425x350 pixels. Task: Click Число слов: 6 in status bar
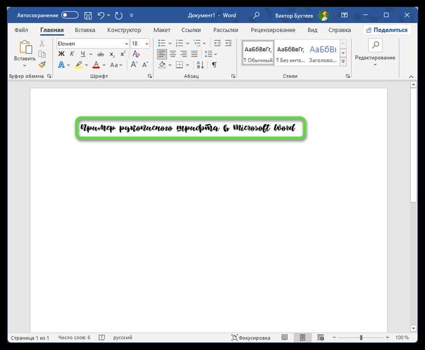74,338
